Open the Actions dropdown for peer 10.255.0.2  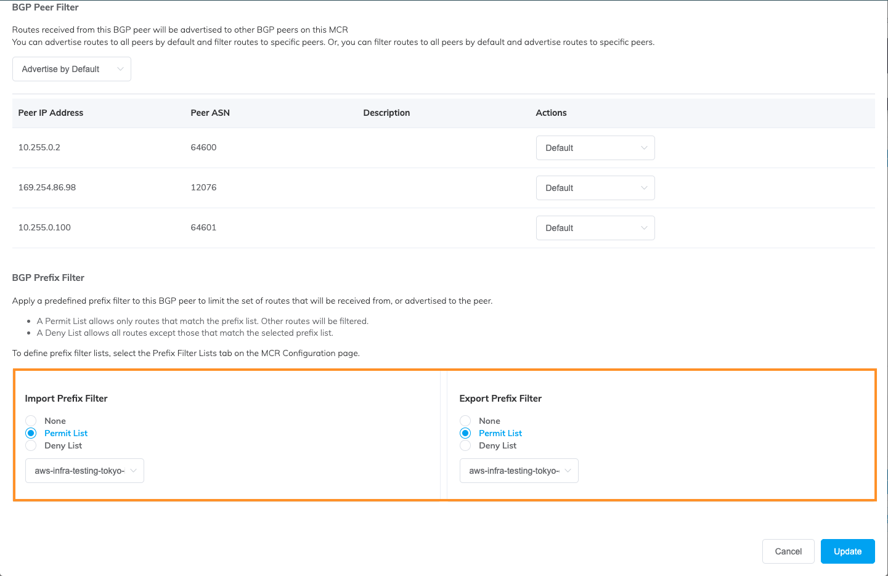(x=595, y=147)
